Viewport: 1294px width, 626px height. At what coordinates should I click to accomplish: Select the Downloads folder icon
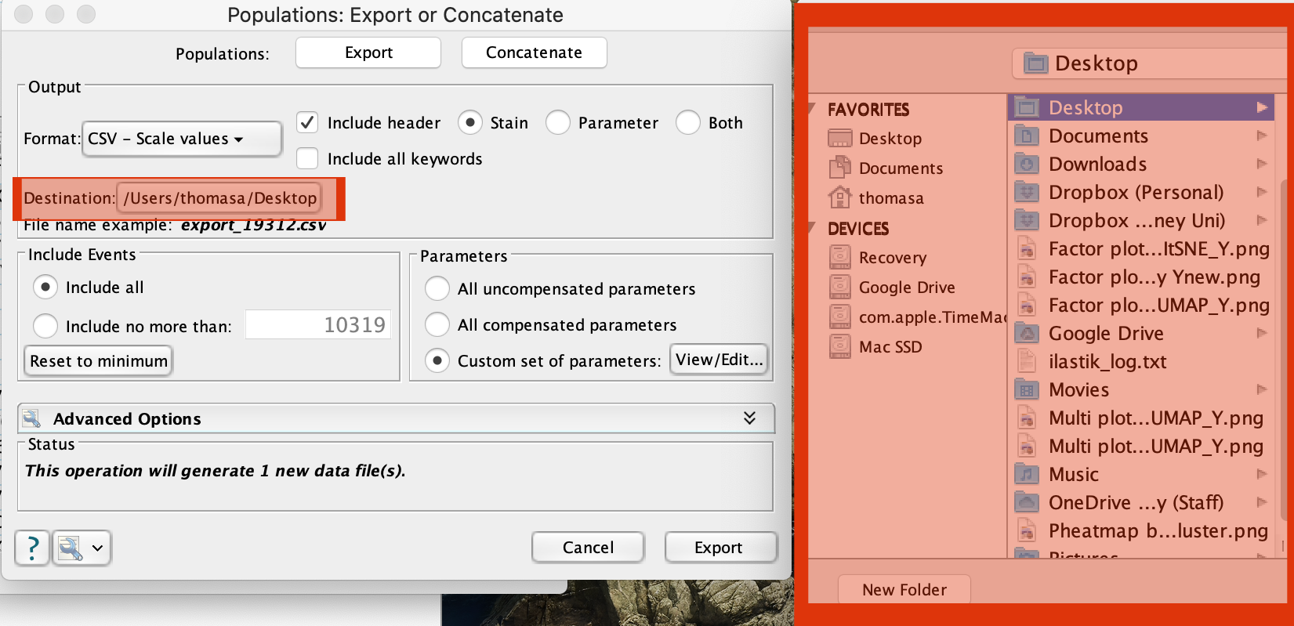[1027, 165]
